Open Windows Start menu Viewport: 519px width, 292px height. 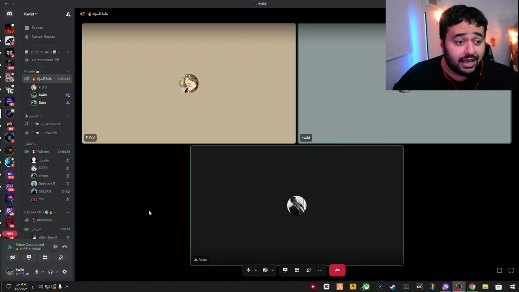[x=512, y=287]
